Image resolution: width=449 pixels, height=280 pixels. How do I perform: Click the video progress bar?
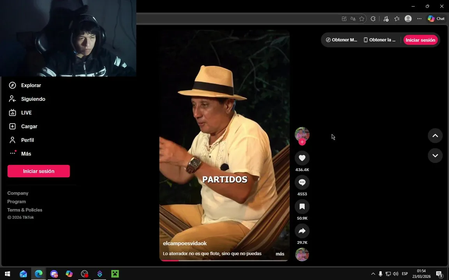tap(224, 260)
